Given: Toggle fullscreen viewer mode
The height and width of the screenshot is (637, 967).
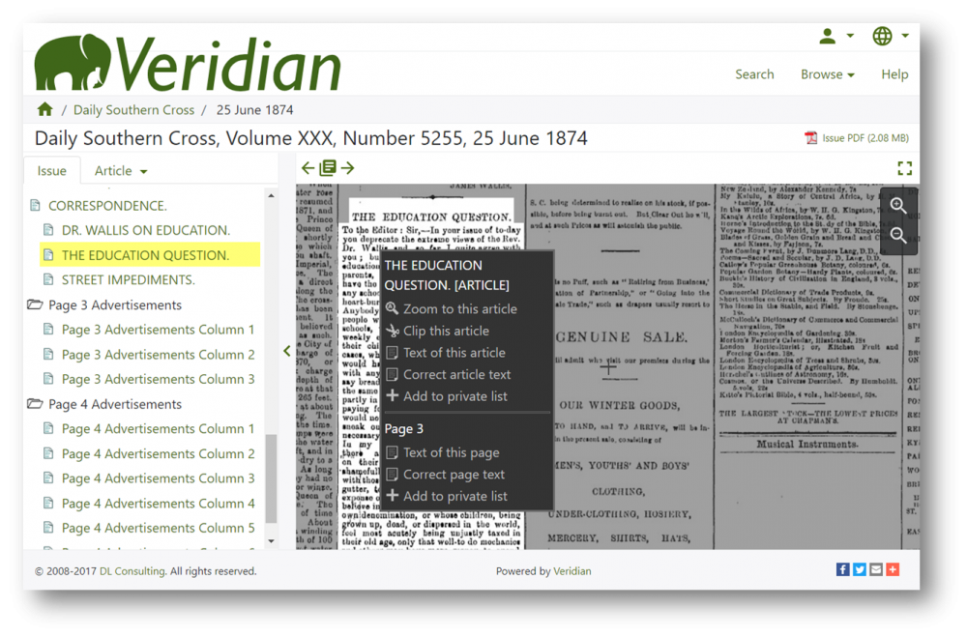Looking at the screenshot, I should [904, 168].
